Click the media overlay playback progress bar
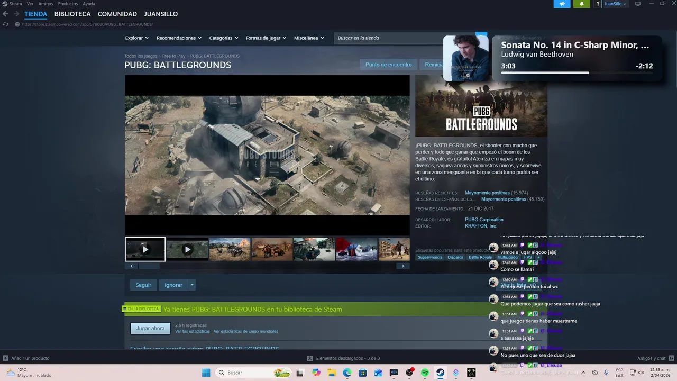The image size is (677, 381). [577, 73]
